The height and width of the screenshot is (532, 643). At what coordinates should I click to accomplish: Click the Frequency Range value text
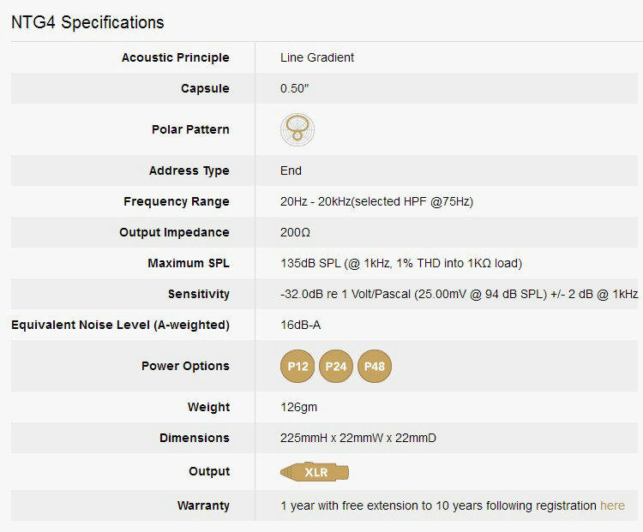[376, 201]
